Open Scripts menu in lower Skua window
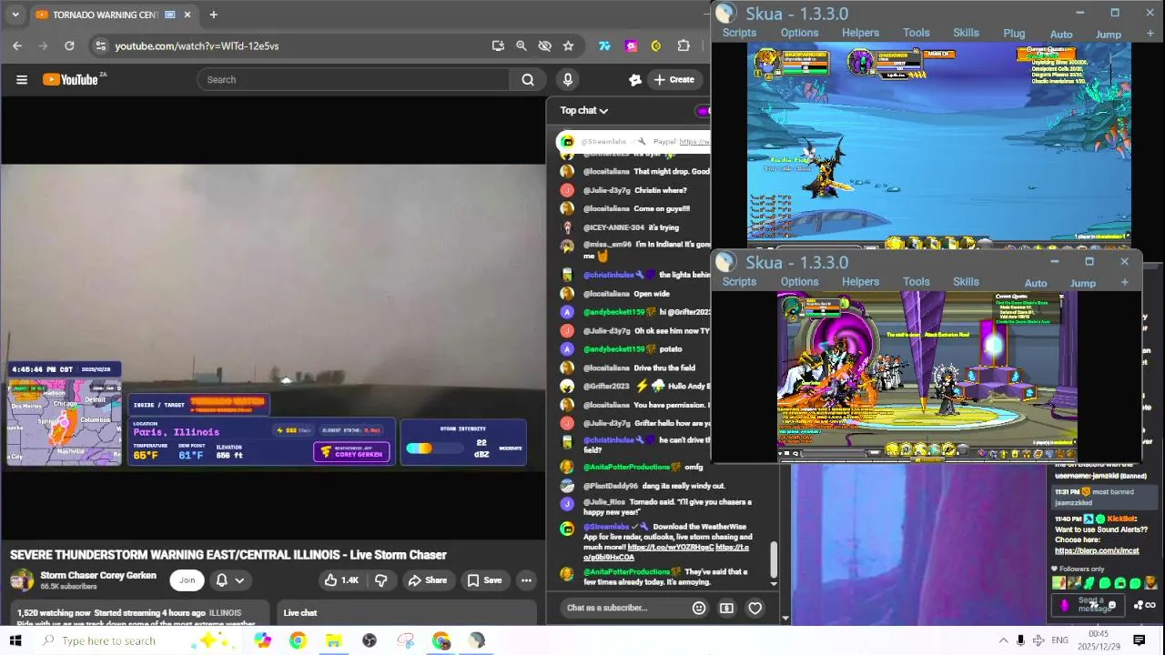The width and height of the screenshot is (1165, 655). [739, 282]
